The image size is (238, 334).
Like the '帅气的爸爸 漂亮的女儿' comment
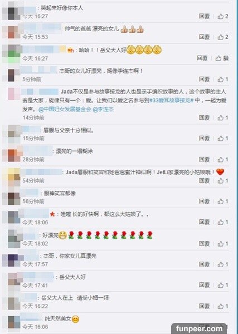(222, 37)
